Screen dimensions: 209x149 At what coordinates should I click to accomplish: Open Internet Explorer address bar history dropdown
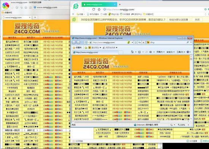[132, 42]
